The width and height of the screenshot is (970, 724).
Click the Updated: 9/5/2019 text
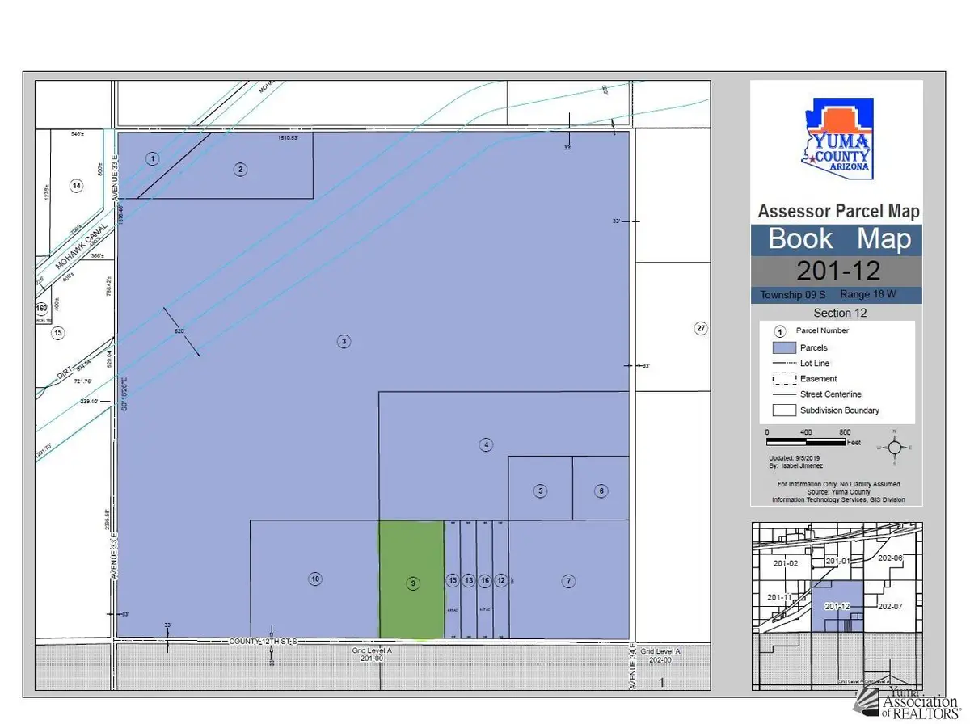[795, 458]
